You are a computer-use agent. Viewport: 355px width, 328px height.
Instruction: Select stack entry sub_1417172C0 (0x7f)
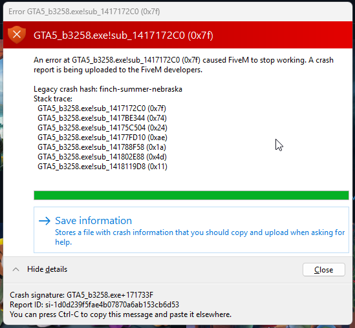click(x=102, y=108)
